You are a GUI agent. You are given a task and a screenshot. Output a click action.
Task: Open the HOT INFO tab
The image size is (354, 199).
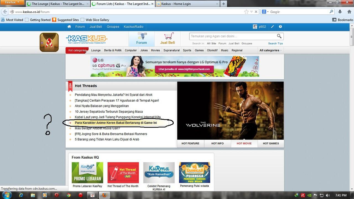pyautogui.click(x=217, y=143)
